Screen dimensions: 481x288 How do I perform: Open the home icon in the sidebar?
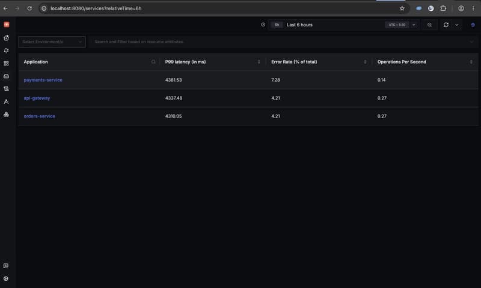[6, 38]
